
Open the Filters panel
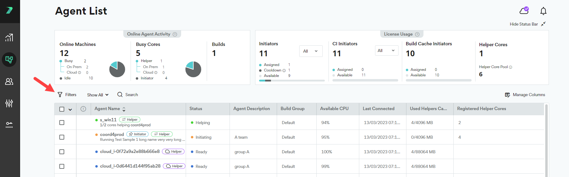tap(67, 95)
